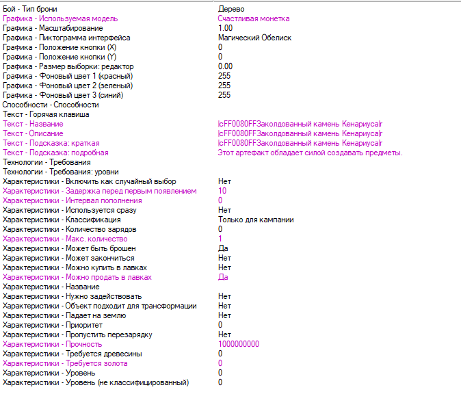The image size is (461, 394).
Task: Click the 'Только для кампании' classification value
Action: point(256,220)
